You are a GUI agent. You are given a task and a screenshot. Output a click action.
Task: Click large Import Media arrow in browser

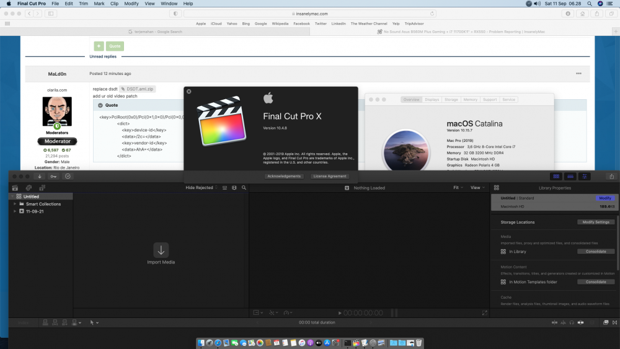[161, 250]
